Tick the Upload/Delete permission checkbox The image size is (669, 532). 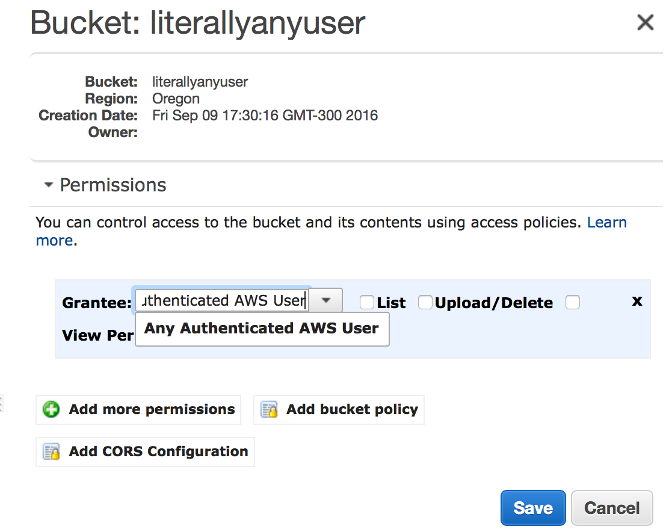[x=425, y=303]
